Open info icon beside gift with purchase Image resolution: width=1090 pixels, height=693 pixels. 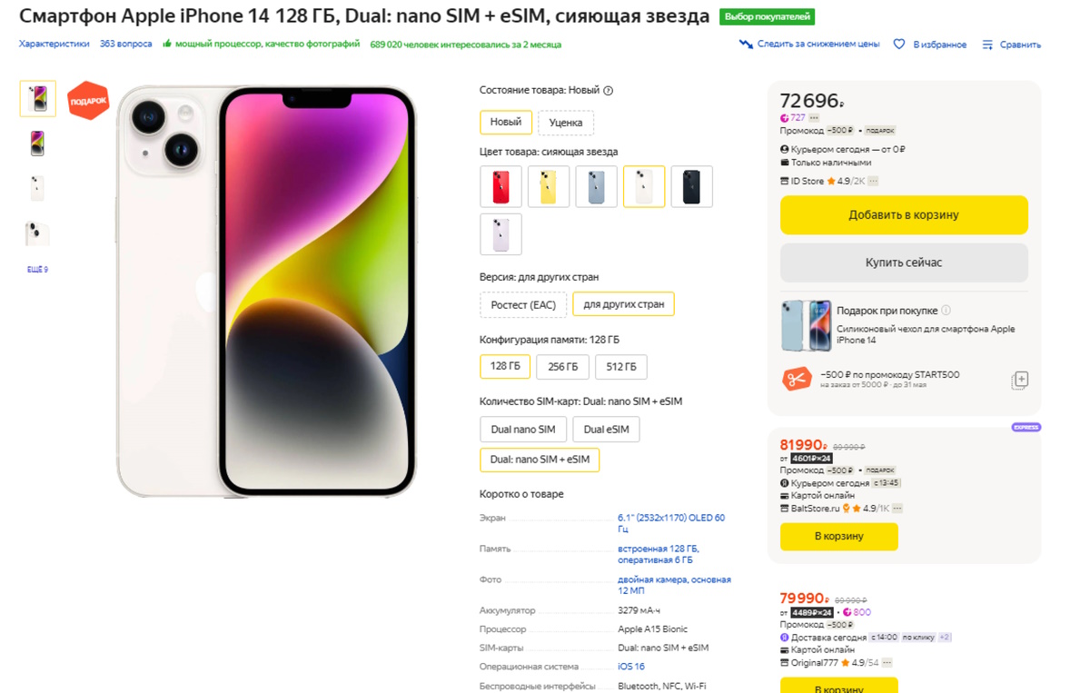click(946, 311)
